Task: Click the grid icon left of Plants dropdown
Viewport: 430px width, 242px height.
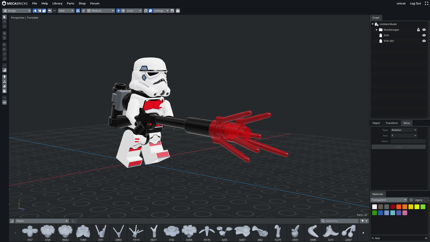Action: pyautogui.click(x=12, y=221)
